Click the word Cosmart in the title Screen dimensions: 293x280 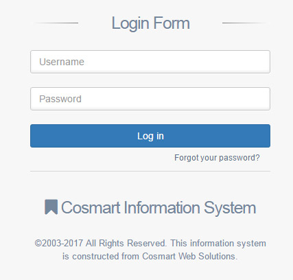91,208
